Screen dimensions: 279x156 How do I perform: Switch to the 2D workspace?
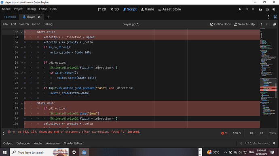[x=102, y=9]
